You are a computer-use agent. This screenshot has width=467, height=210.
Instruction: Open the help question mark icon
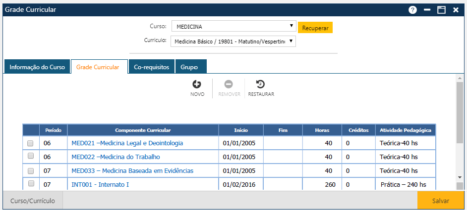coord(412,10)
